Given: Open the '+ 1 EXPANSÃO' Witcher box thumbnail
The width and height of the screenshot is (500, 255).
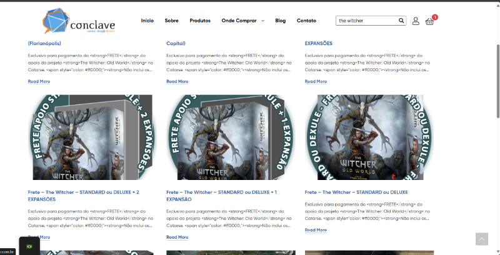Looking at the screenshot, I should tap(231, 137).
